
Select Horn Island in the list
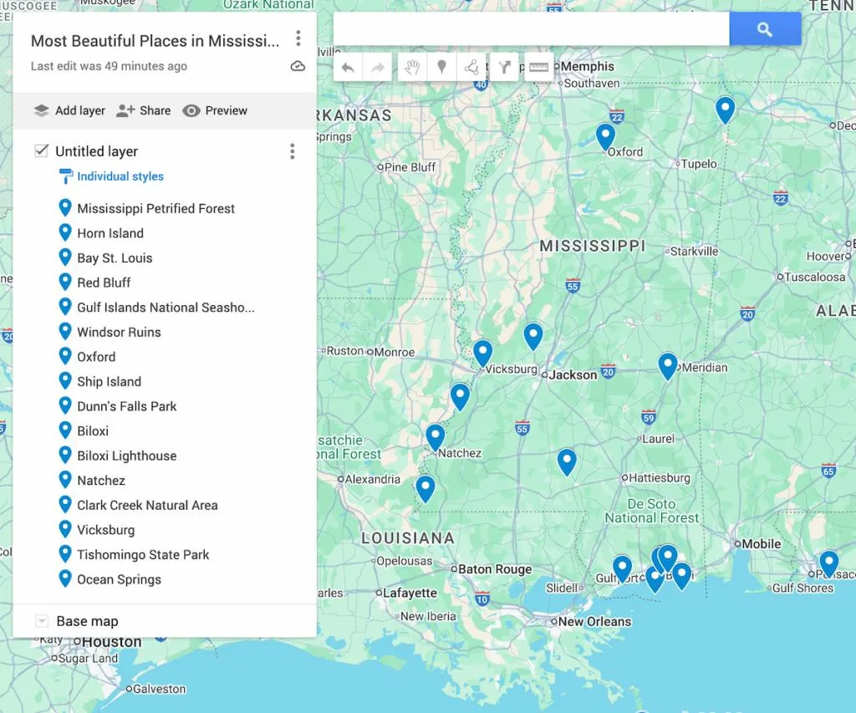(x=110, y=233)
